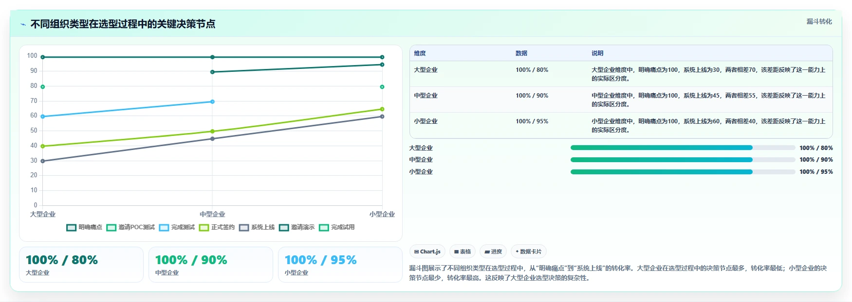This screenshot has height=302, width=852.
Task: Click the blue data point at 60 for 大型企业
Action: [x=43, y=117]
